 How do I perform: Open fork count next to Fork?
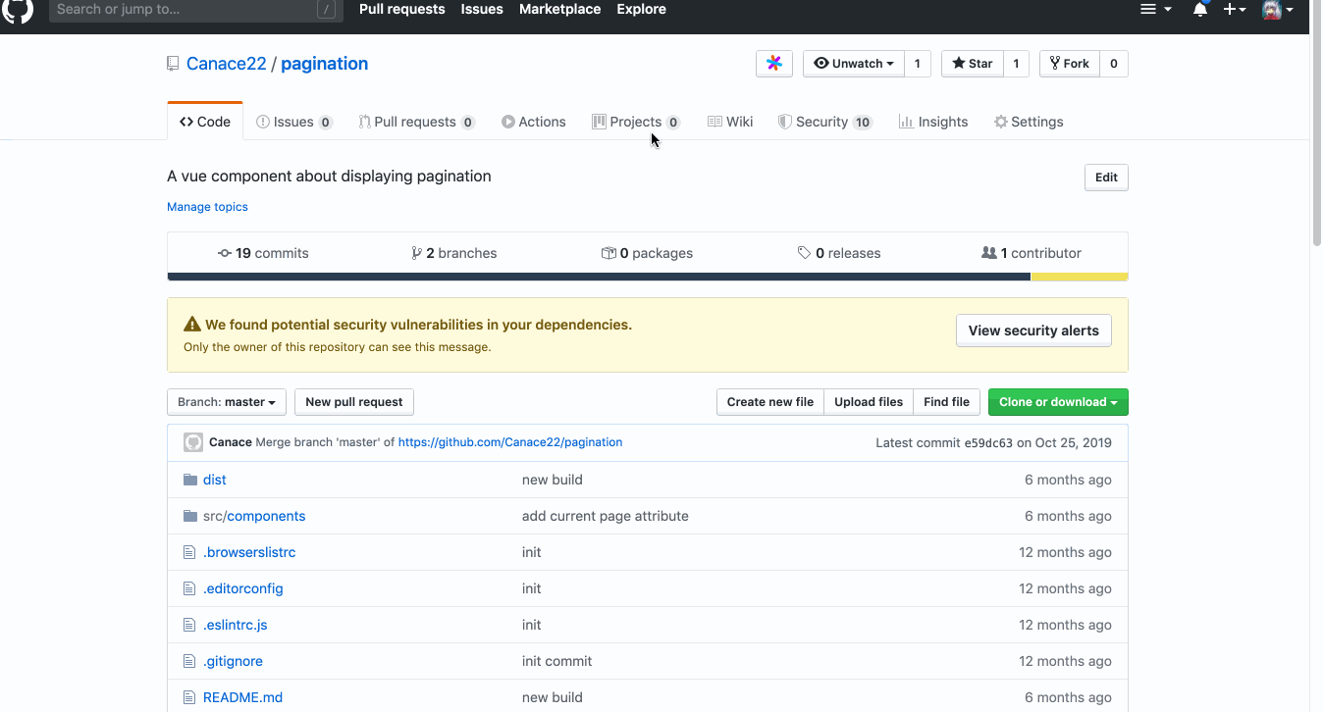1114,64
